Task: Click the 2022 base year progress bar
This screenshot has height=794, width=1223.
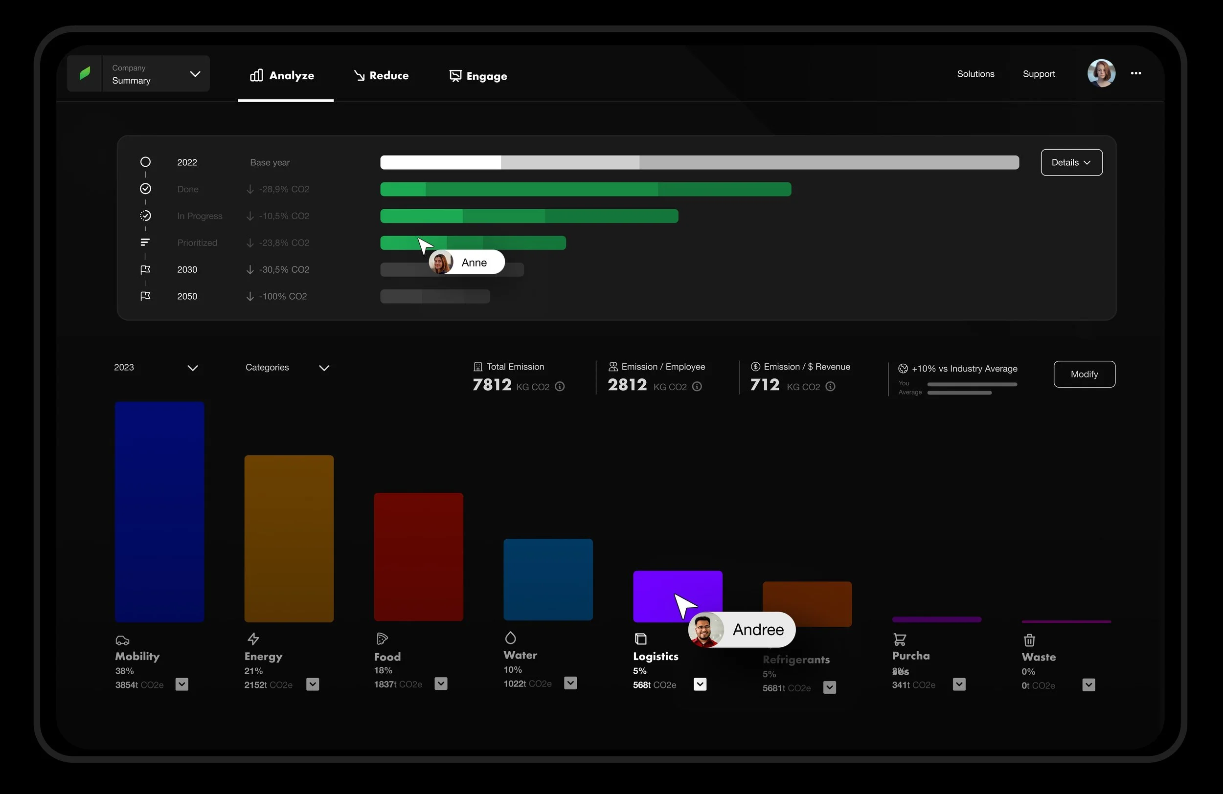Action: point(700,162)
